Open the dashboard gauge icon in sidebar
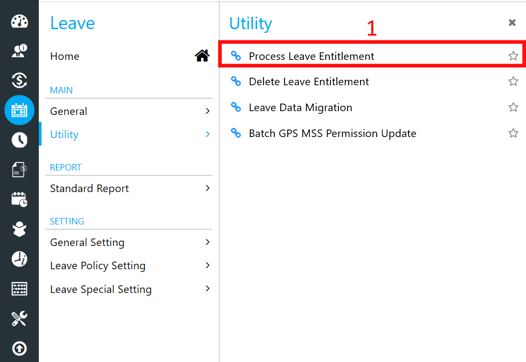This screenshot has width=526, height=362. (x=19, y=22)
